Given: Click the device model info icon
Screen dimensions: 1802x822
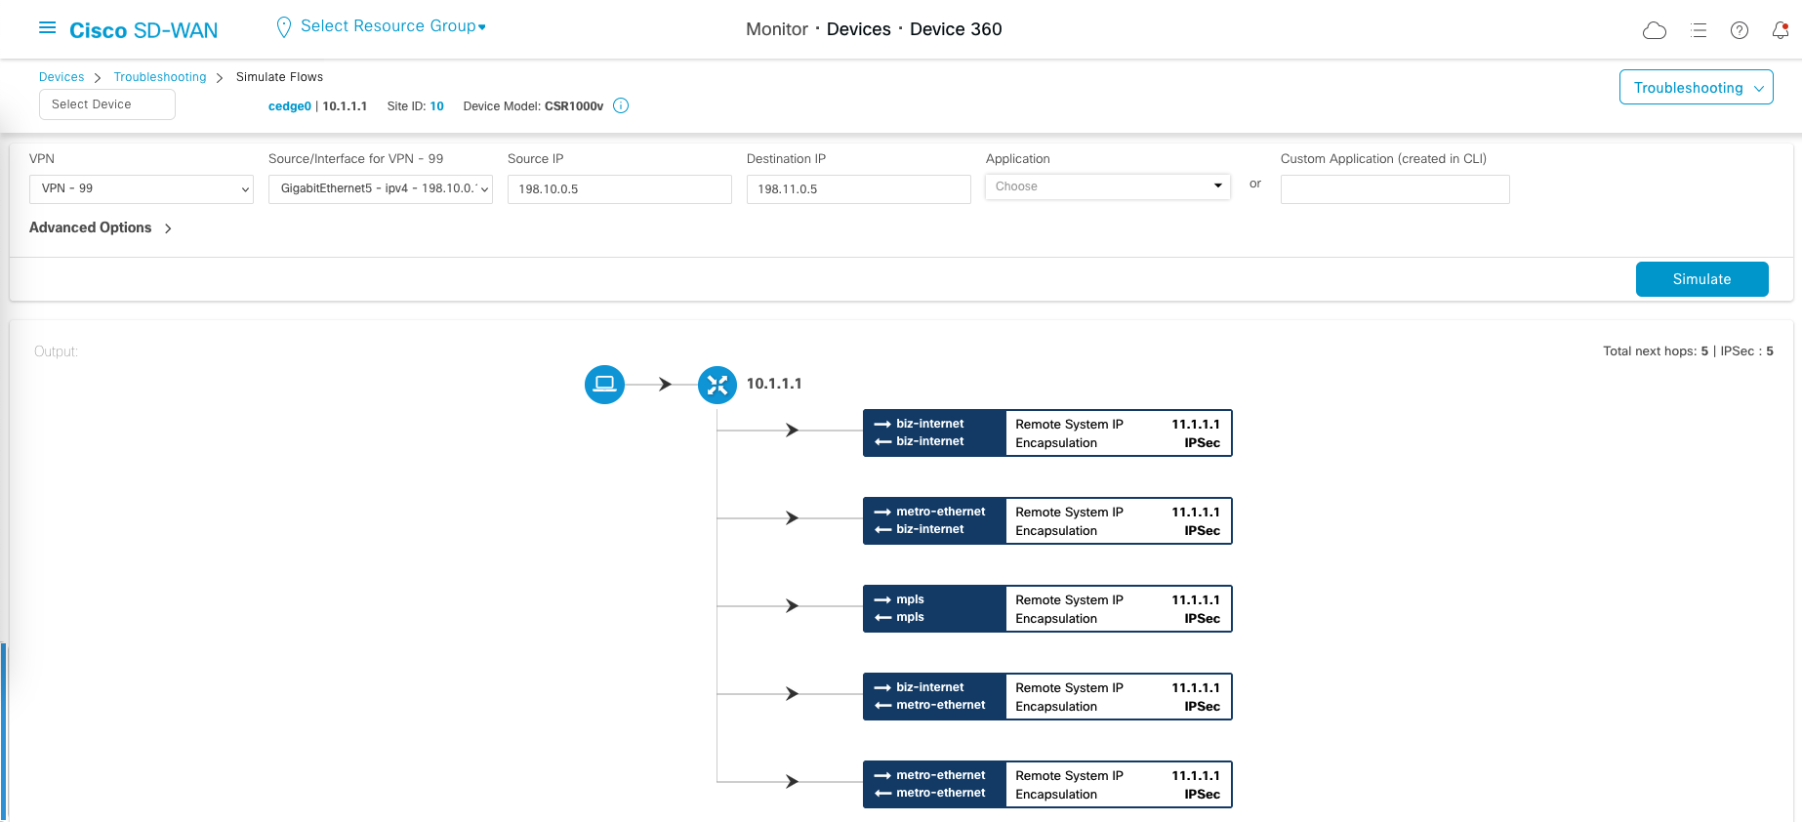Looking at the screenshot, I should pos(621,105).
